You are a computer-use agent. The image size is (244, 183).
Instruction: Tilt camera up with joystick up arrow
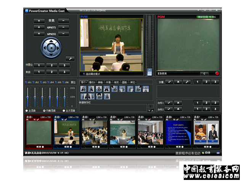(x=51, y=41)
